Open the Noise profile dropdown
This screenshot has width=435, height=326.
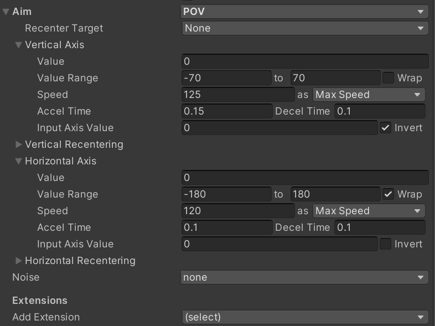[304, 277]
